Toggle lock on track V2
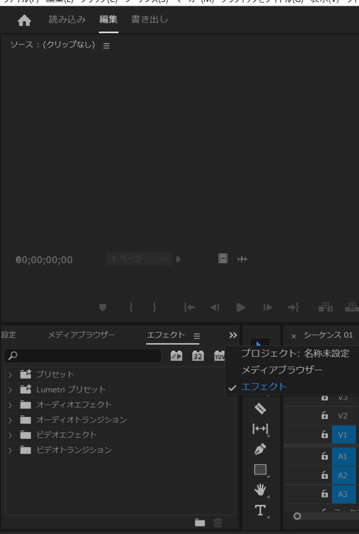 coord(325,416)
